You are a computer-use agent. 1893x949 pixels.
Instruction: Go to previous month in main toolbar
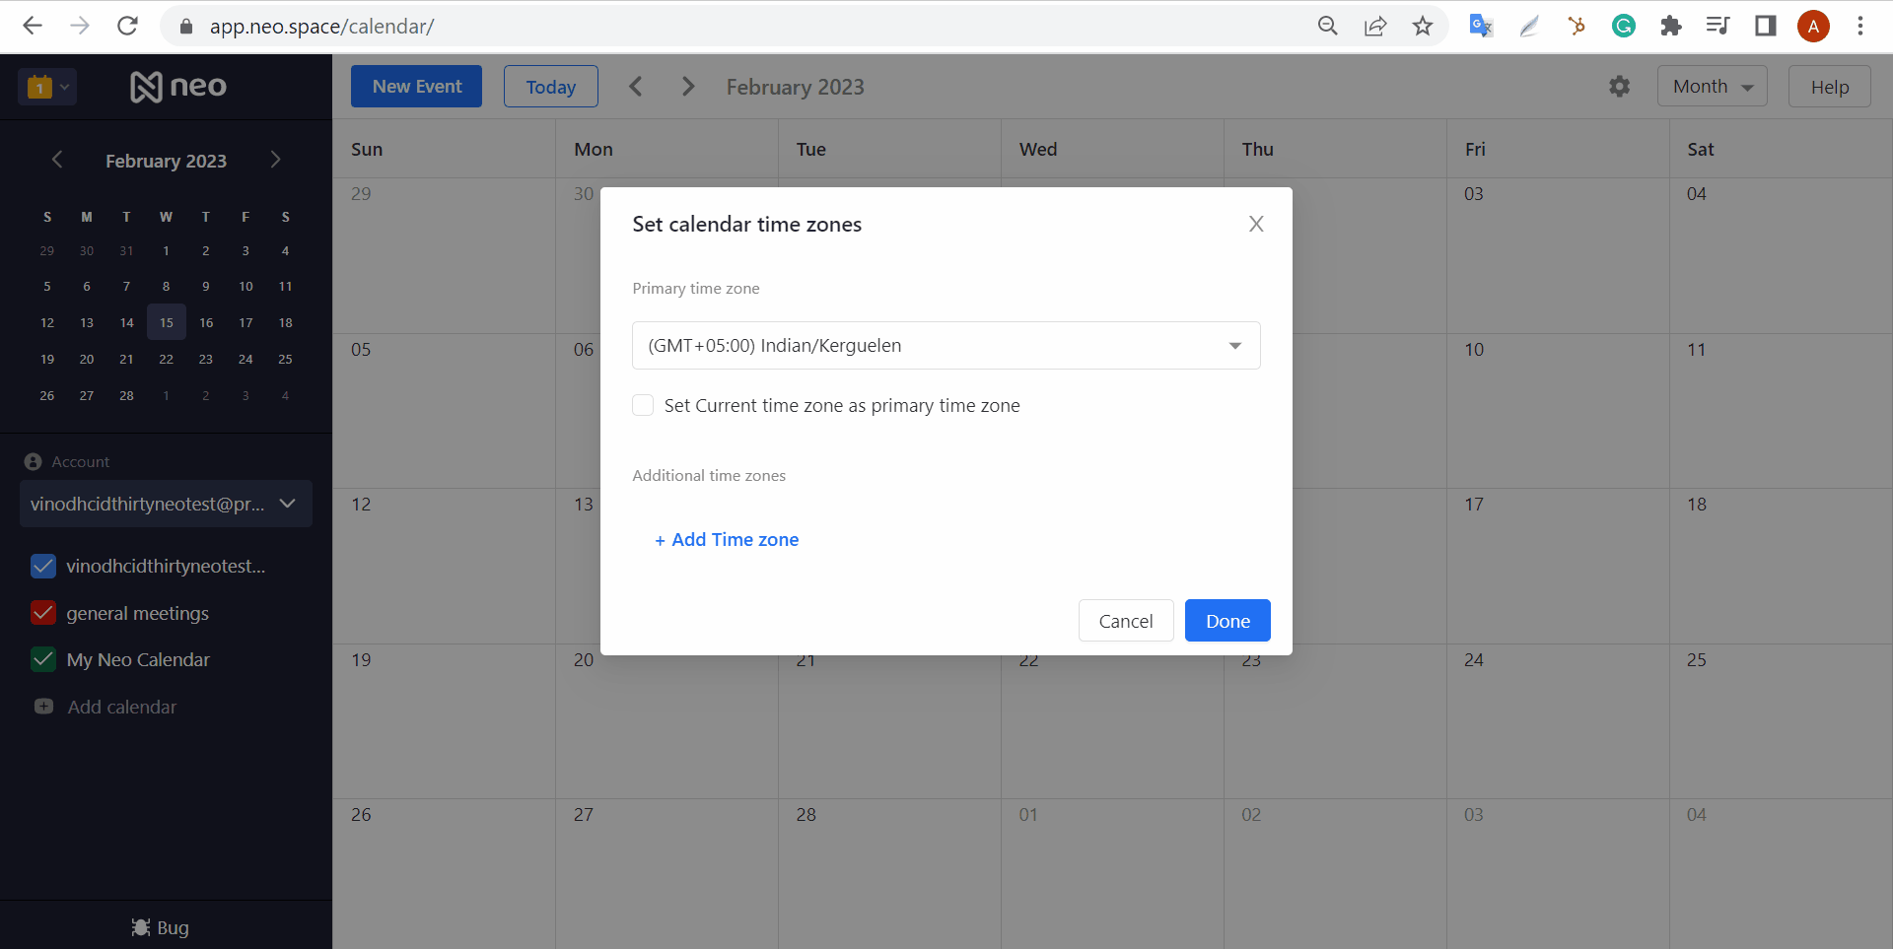point(636,87)
